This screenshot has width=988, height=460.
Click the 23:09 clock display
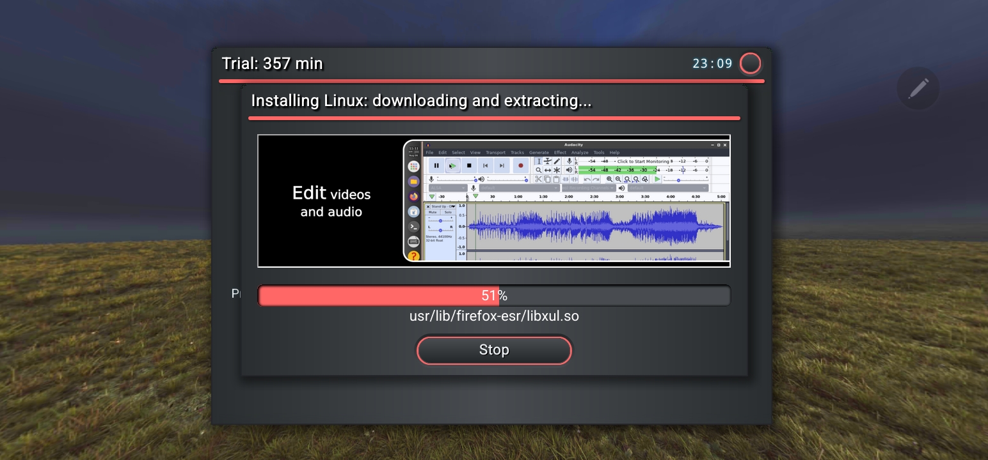point(712,63)
